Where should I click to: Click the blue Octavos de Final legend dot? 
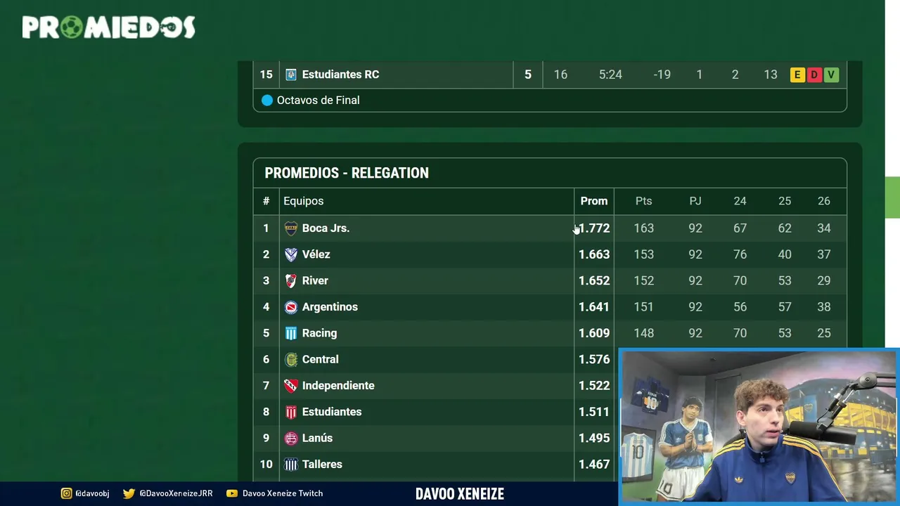tap(267, 100)
